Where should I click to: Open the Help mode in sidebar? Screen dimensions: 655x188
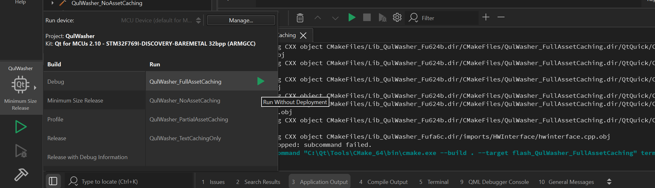coord(21,2)
